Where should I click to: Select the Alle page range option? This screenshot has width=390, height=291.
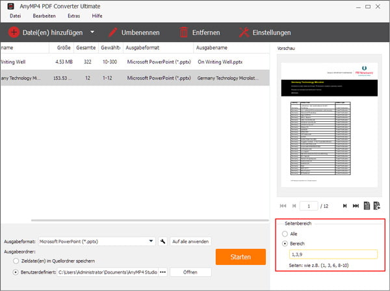[x=285, y=234]
